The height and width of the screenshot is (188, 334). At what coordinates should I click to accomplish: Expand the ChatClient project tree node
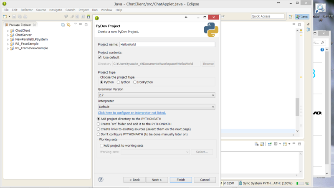click(8, 30)
